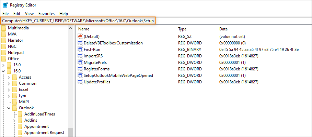Select the ImportSRS DWORD icon
This screenshot has width=312, height=137.
(80, 56)
